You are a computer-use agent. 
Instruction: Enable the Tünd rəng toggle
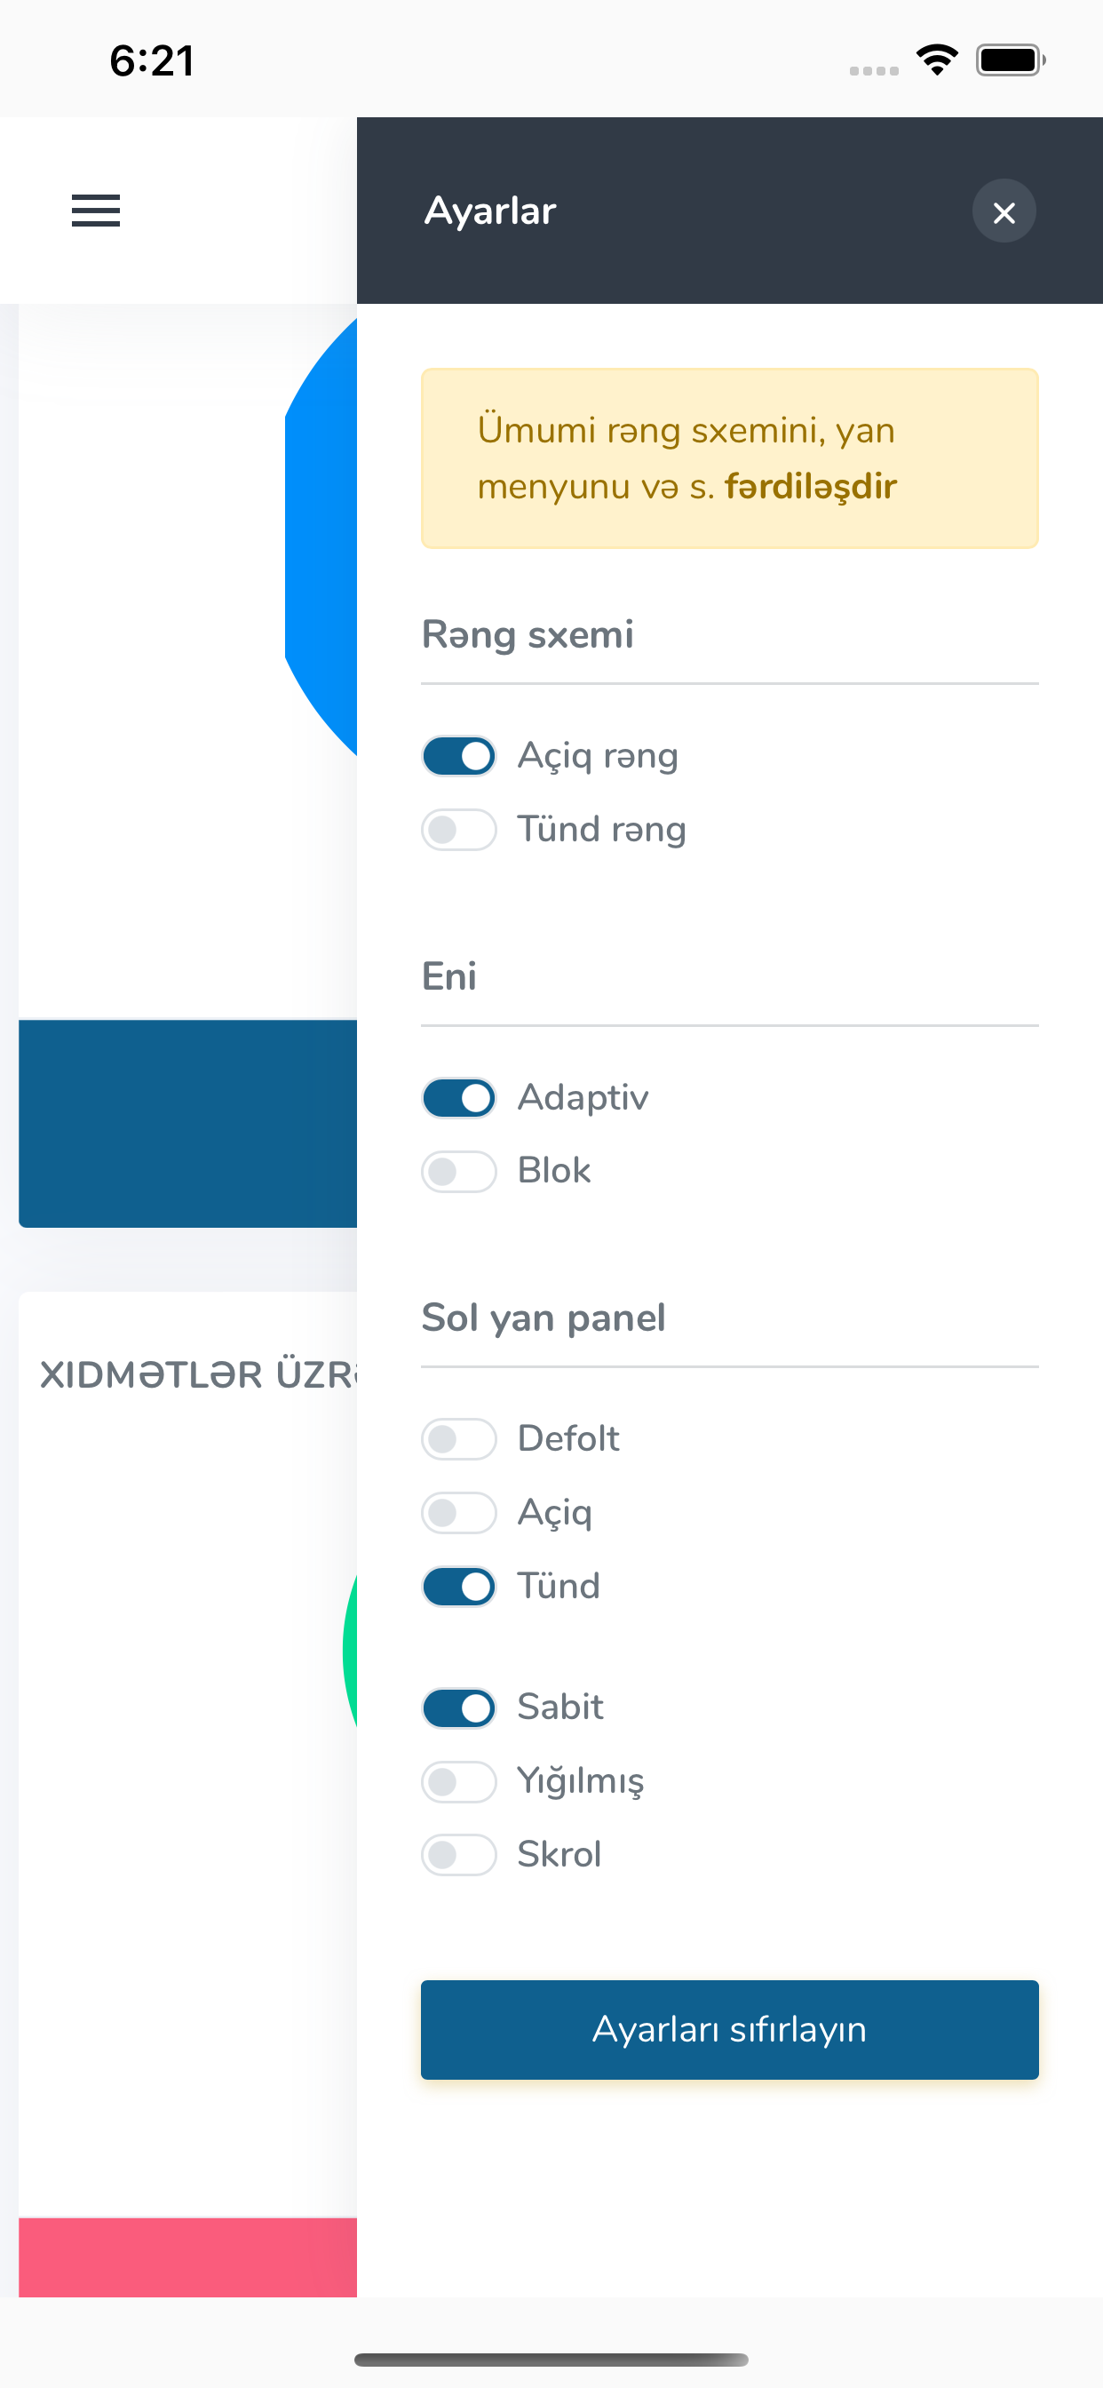[459, 830]
